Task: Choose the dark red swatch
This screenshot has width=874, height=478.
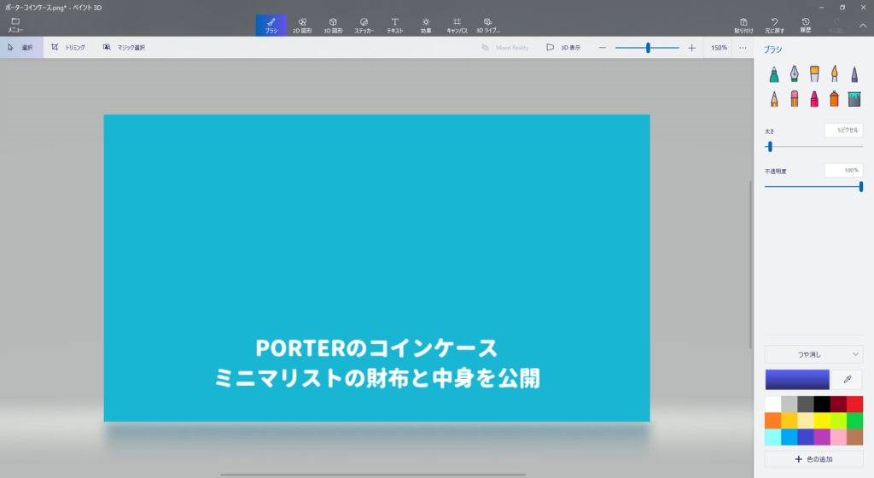Action: tap(838, 404)
